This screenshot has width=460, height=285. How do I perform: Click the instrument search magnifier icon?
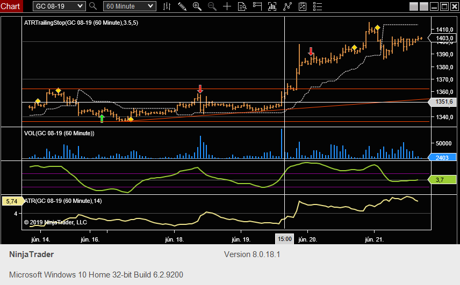tap(92, 6)
